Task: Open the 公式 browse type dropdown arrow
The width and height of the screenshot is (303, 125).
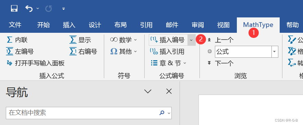Action: [x=275, y=52]
